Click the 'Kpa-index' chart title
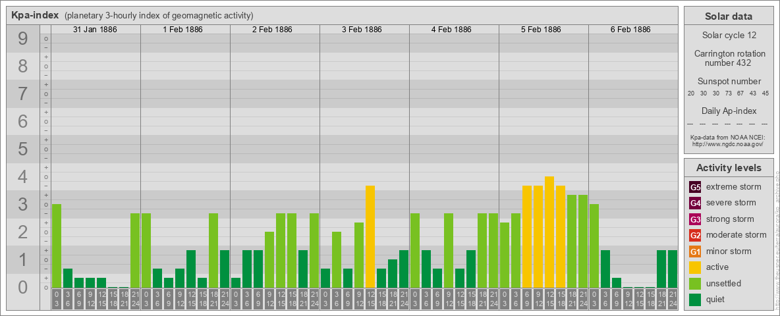 pos(36,15)
